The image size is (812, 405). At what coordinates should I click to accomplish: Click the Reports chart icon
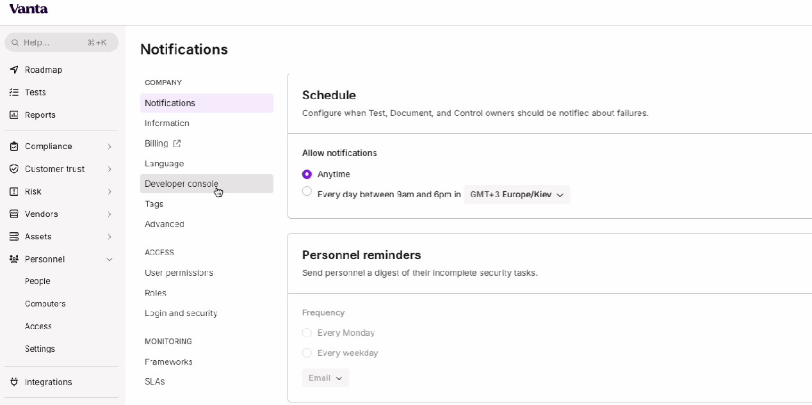(x=14, y=115)
